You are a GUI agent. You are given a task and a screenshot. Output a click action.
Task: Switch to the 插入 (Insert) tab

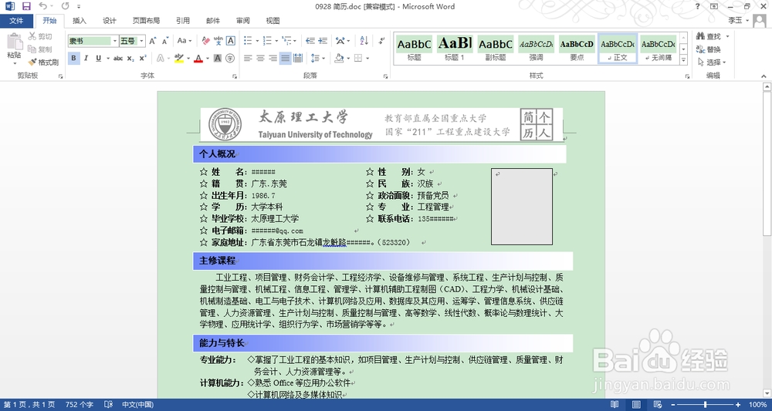(x=80, y=21)
